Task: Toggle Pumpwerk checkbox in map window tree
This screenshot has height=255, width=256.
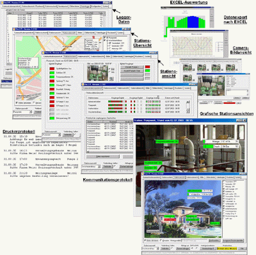Action: [104, 38]
